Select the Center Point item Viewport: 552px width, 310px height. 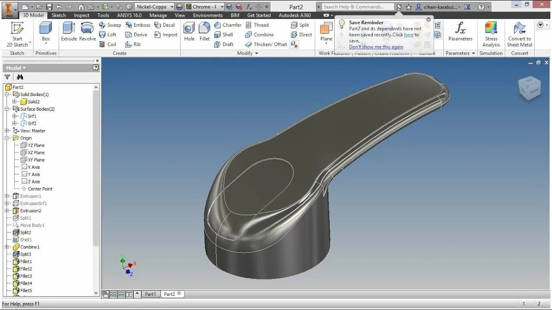[x=36, y=189]
